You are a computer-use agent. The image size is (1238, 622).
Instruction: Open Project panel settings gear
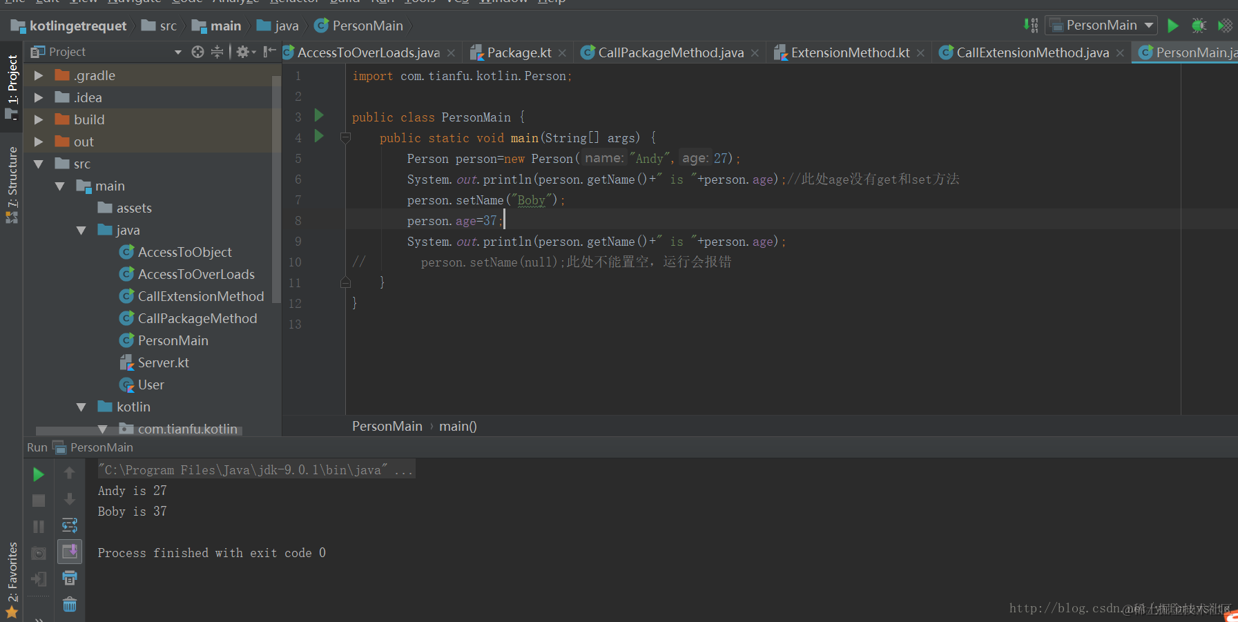pos(245,52)
